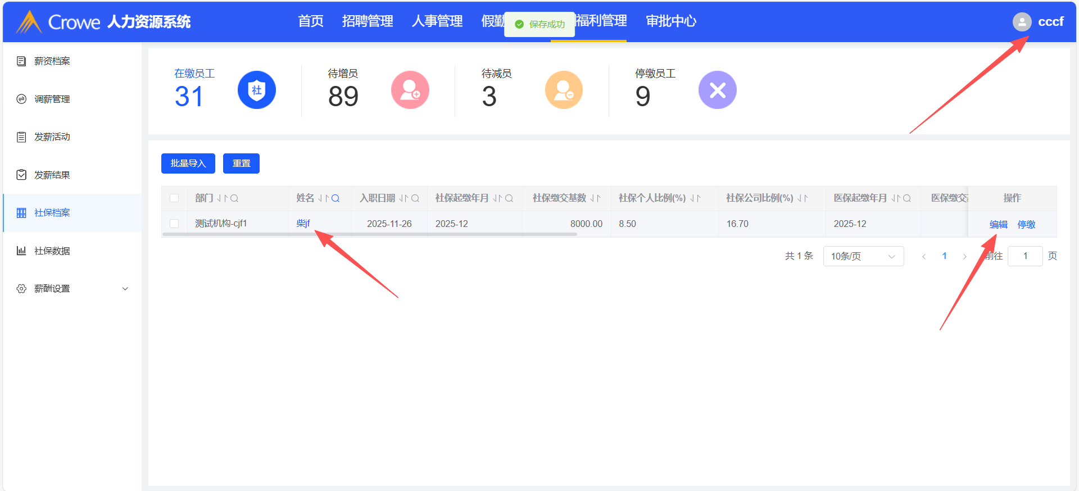
Task: Click the blue shield icon for 在缴员工
Action: click(256, 90)
